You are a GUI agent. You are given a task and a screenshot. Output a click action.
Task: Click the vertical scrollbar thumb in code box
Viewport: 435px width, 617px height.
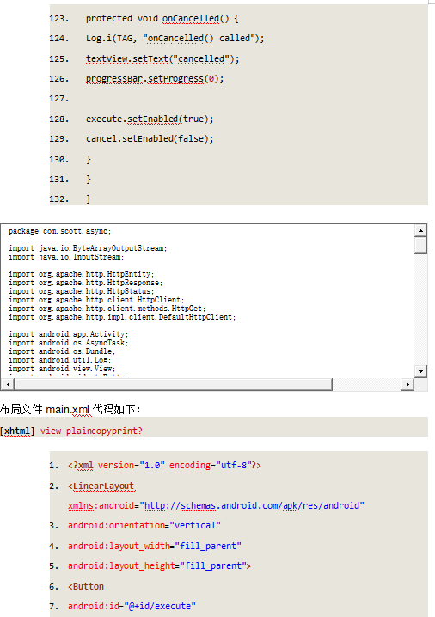click(420, 245)
